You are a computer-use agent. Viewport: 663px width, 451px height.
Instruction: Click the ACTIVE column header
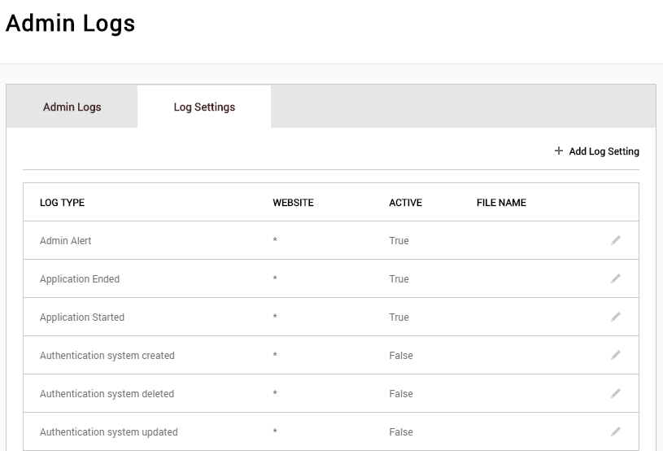coord(405,203)
